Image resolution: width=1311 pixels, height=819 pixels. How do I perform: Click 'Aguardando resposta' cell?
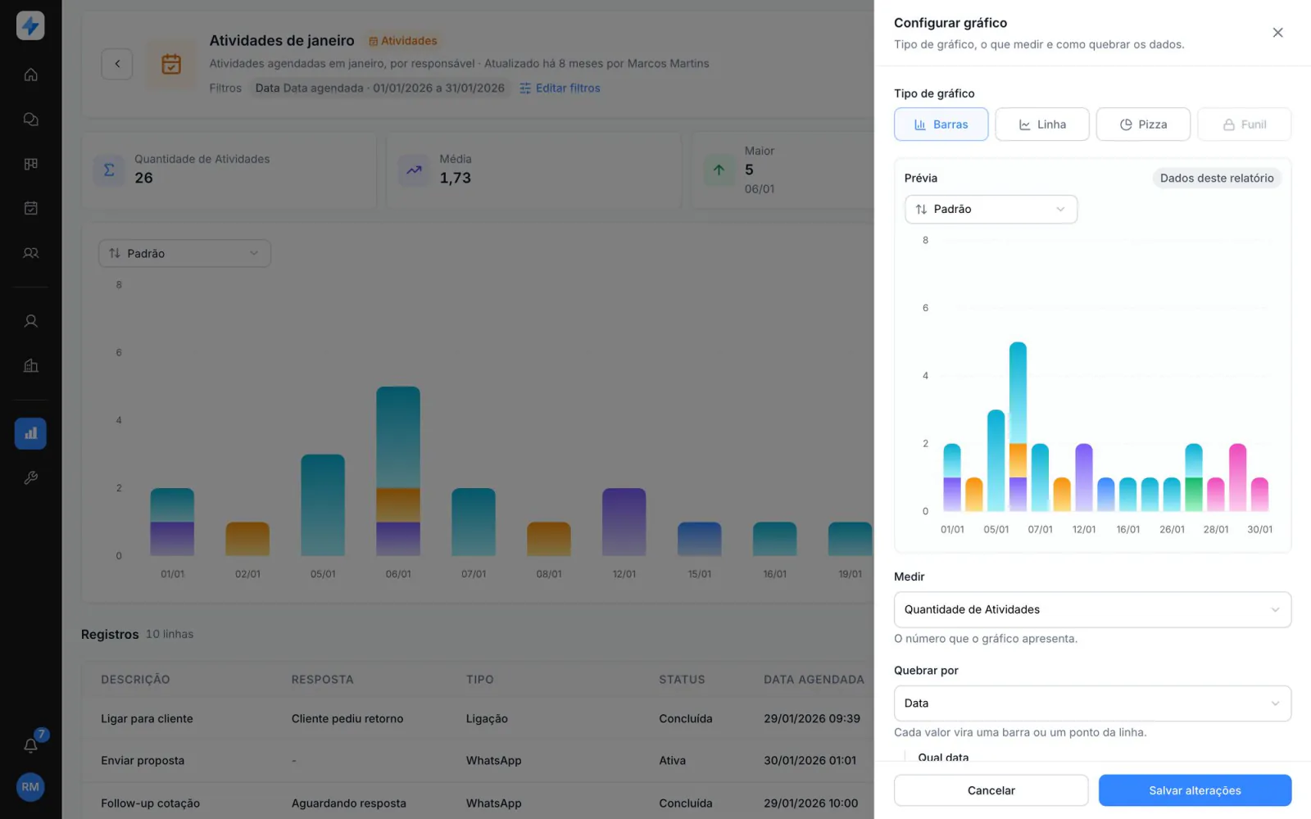pyautogui.click(x=348, y=803)
